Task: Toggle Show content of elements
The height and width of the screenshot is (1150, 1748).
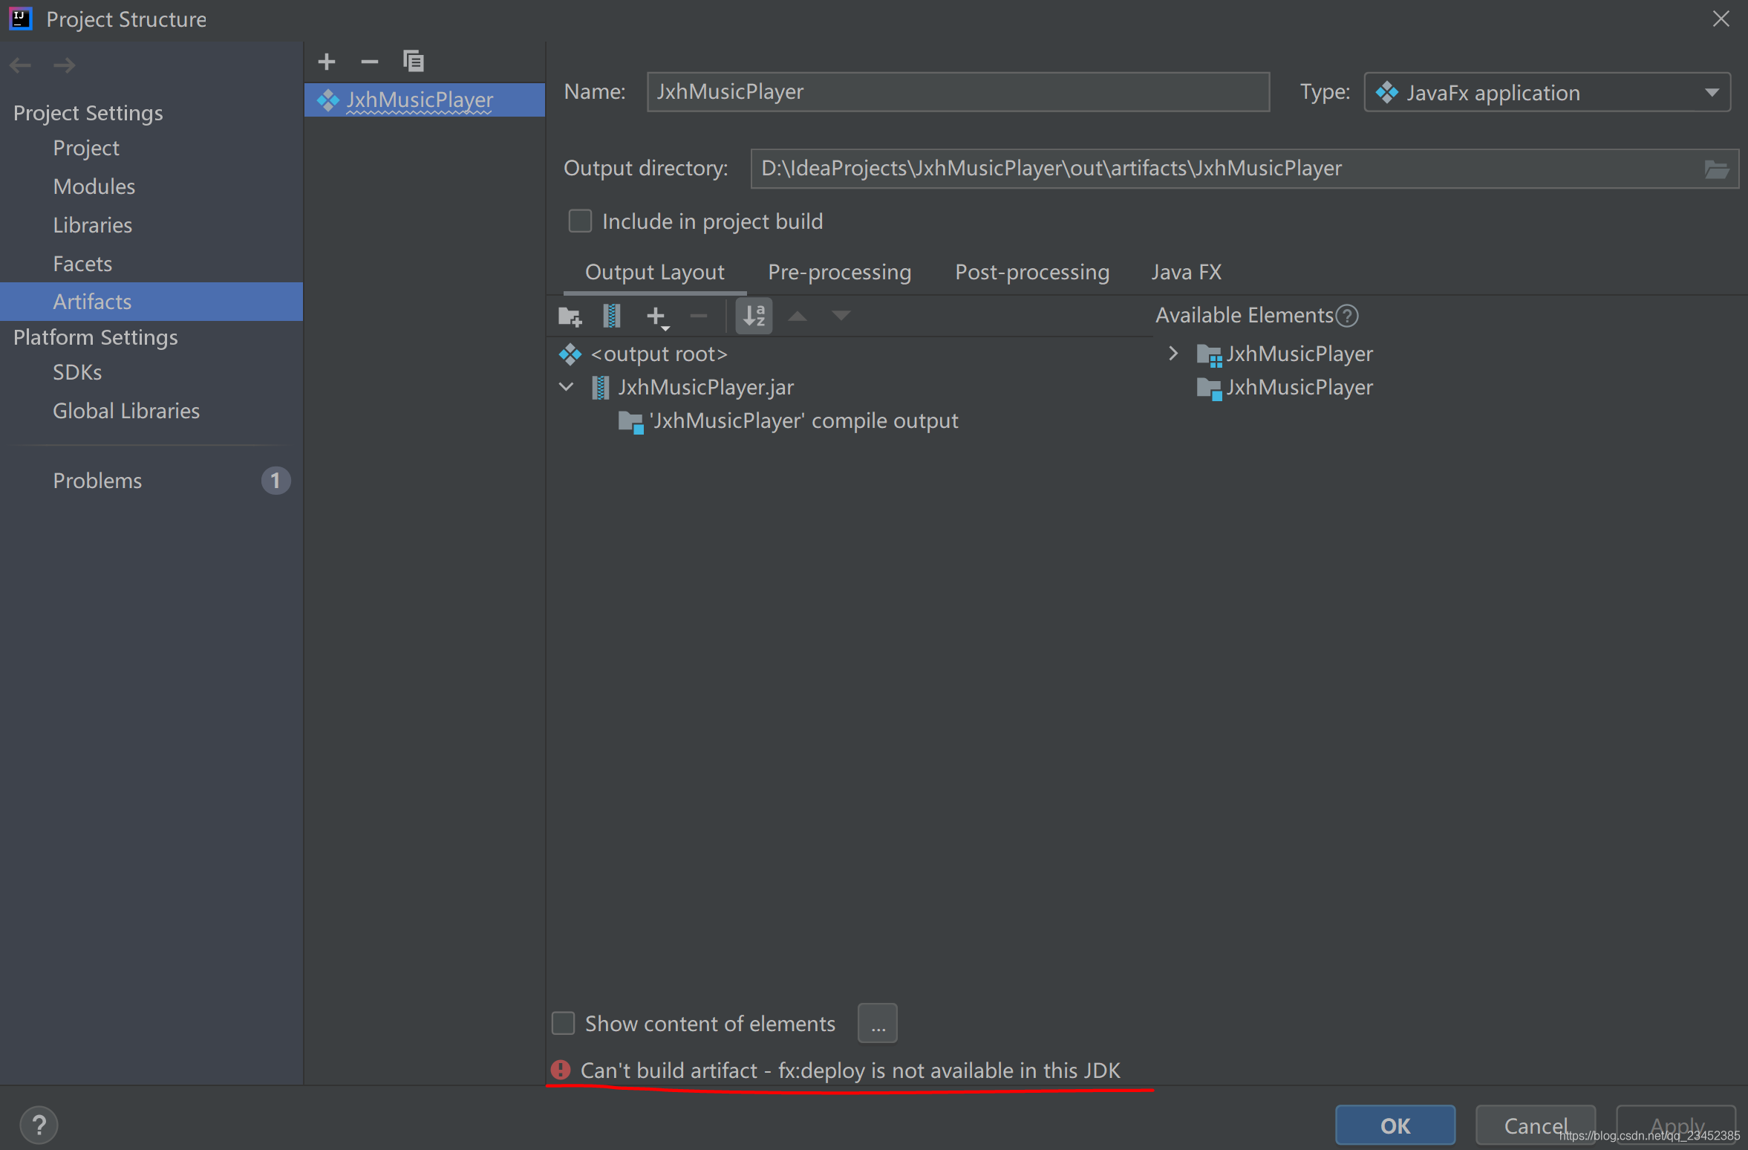Action: [x=563, y=1023]
